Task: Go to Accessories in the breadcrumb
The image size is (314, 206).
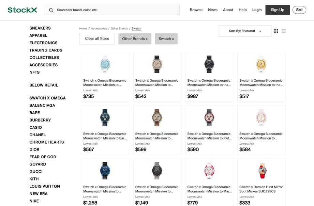Action: (x=99, y=29)
